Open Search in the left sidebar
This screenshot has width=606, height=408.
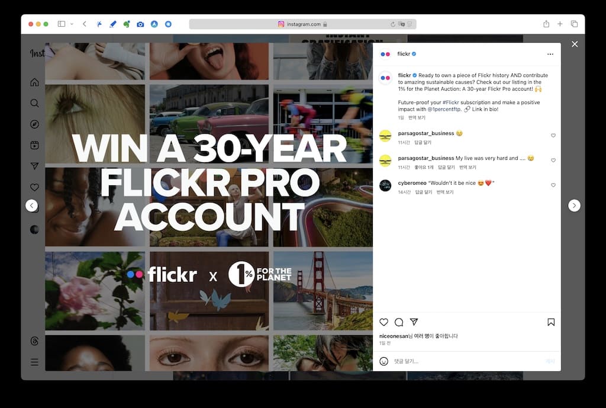34,103
